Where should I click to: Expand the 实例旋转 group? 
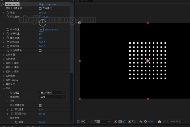click(3, 59)
